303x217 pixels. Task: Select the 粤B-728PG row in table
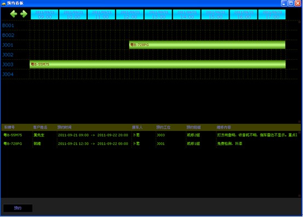tap(150, 144)
